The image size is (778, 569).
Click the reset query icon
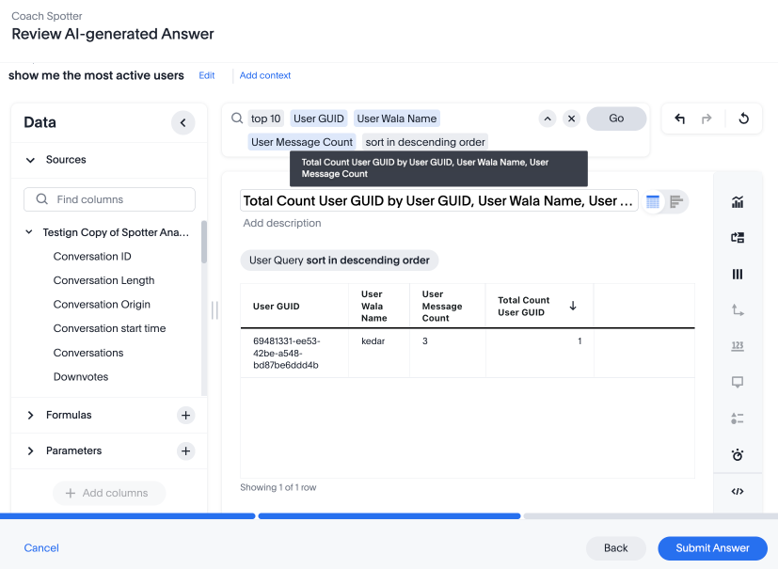click(x=742, y=118)
